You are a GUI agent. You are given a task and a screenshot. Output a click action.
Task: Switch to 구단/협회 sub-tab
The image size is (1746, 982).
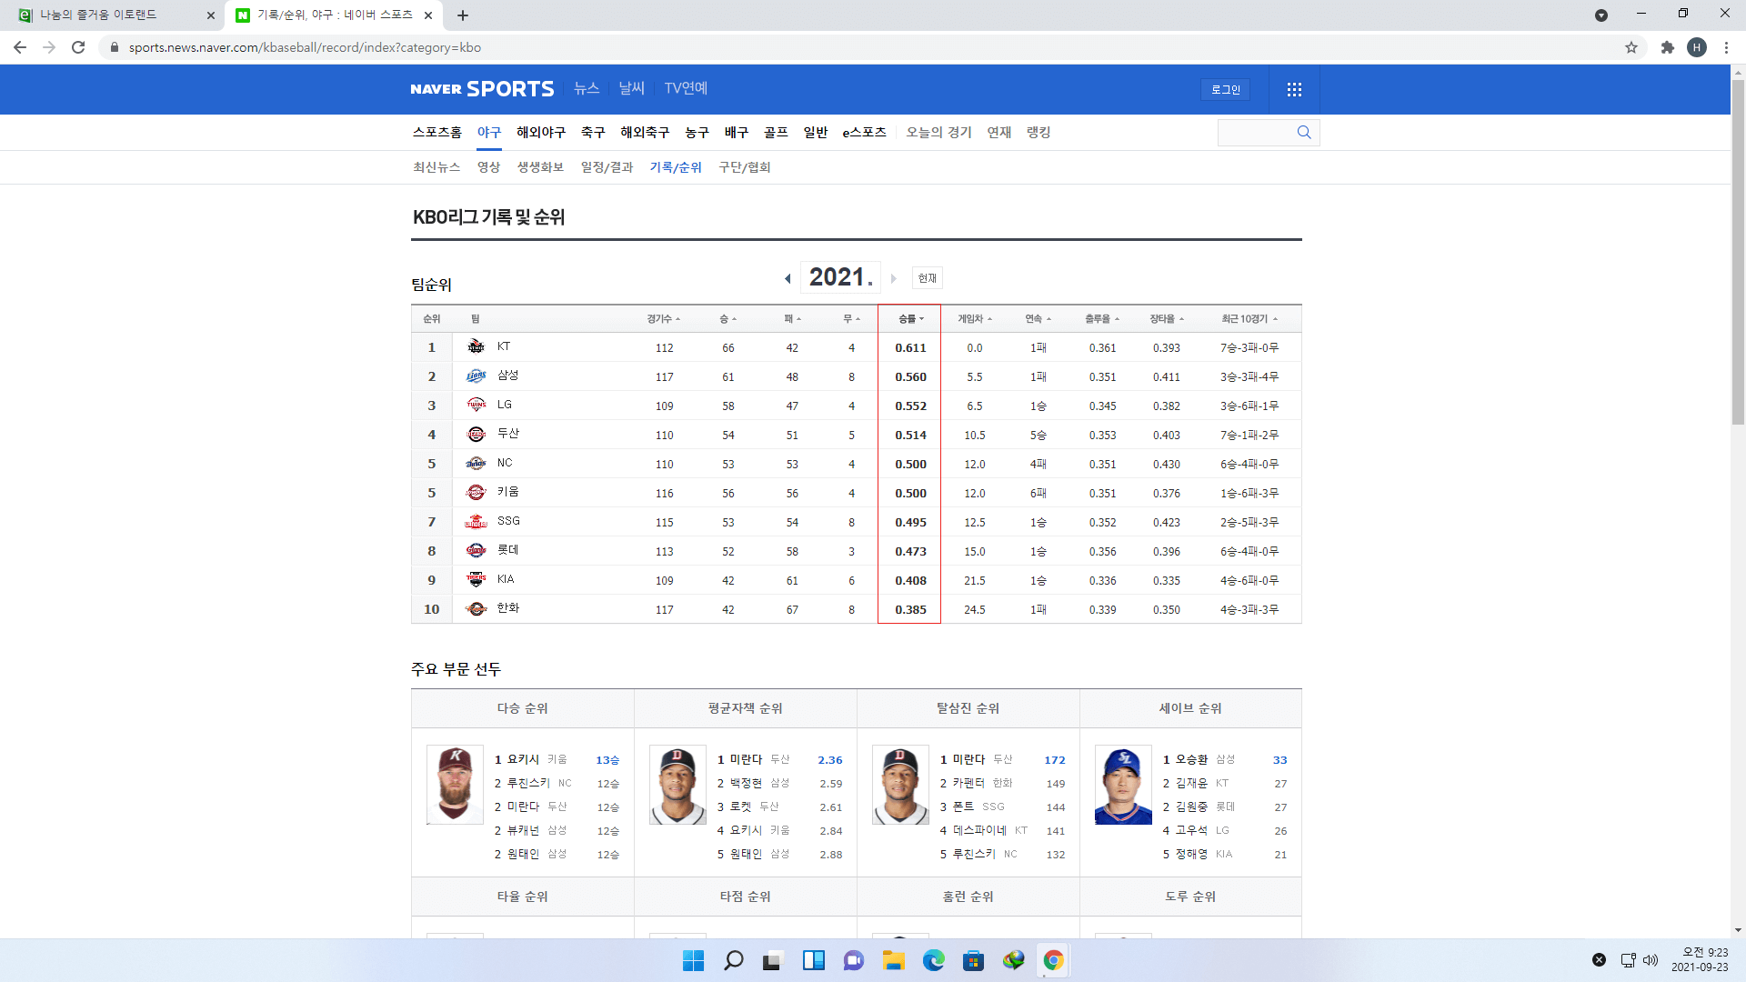click(745, 167)
